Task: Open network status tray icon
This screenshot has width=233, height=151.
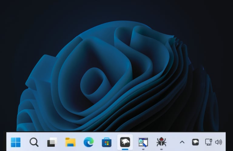Action: tap(208, 142)
